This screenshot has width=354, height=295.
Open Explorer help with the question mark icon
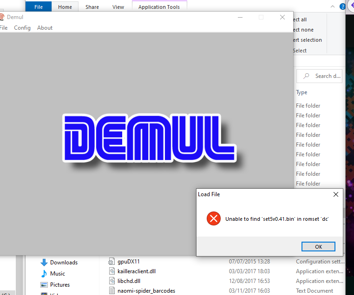point(342,6)
